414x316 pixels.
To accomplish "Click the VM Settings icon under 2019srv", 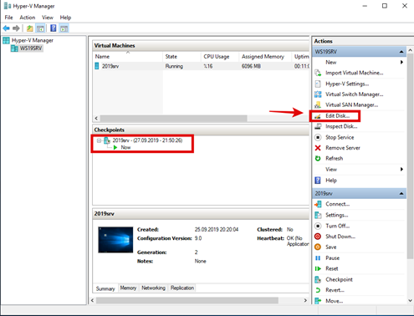I will 318,215.
